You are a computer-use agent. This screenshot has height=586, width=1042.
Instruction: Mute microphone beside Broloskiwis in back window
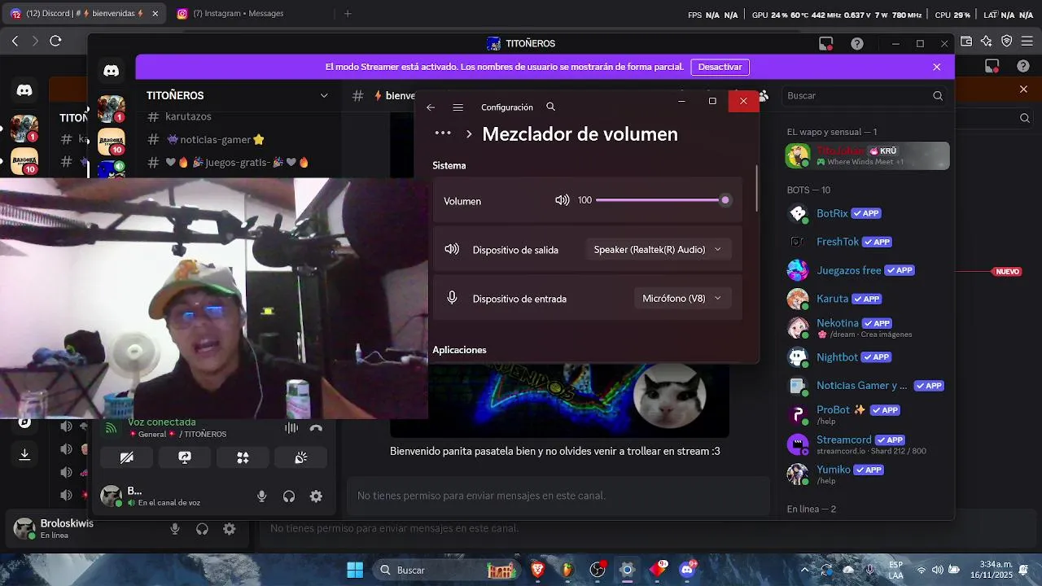174,529
